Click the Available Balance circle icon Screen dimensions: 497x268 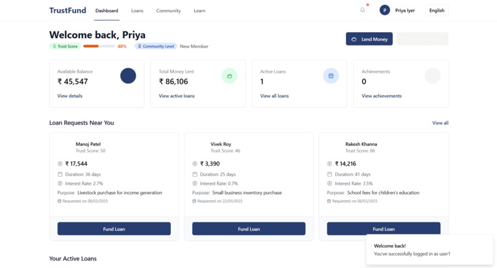[x=128, y=76]
